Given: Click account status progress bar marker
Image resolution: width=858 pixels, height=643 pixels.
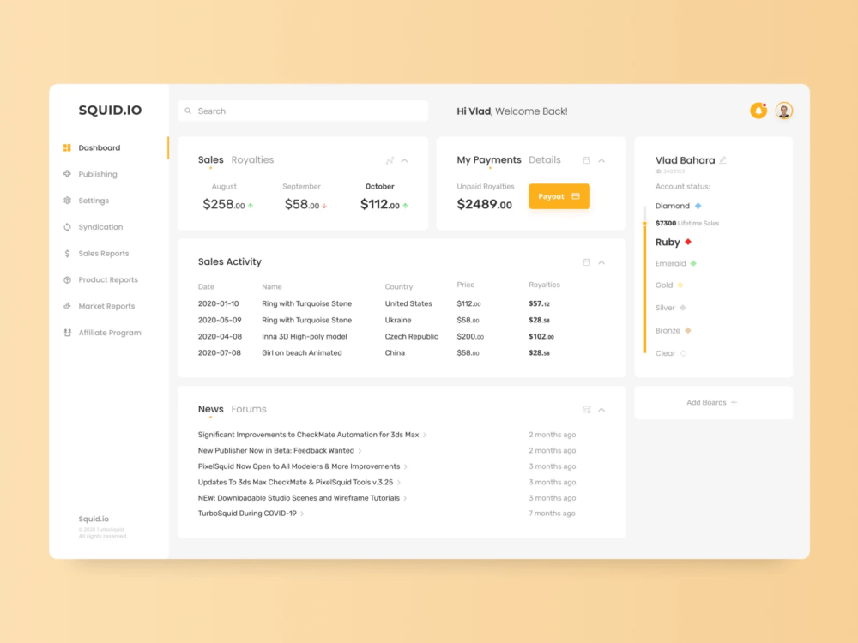Looking at the screenshot, I should click(644, 223).
